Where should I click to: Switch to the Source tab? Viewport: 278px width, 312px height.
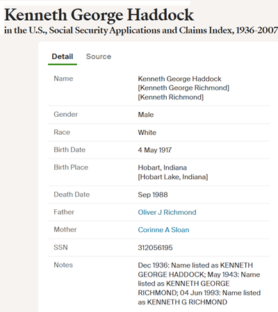pyautogui.click(x=99, y=56)
